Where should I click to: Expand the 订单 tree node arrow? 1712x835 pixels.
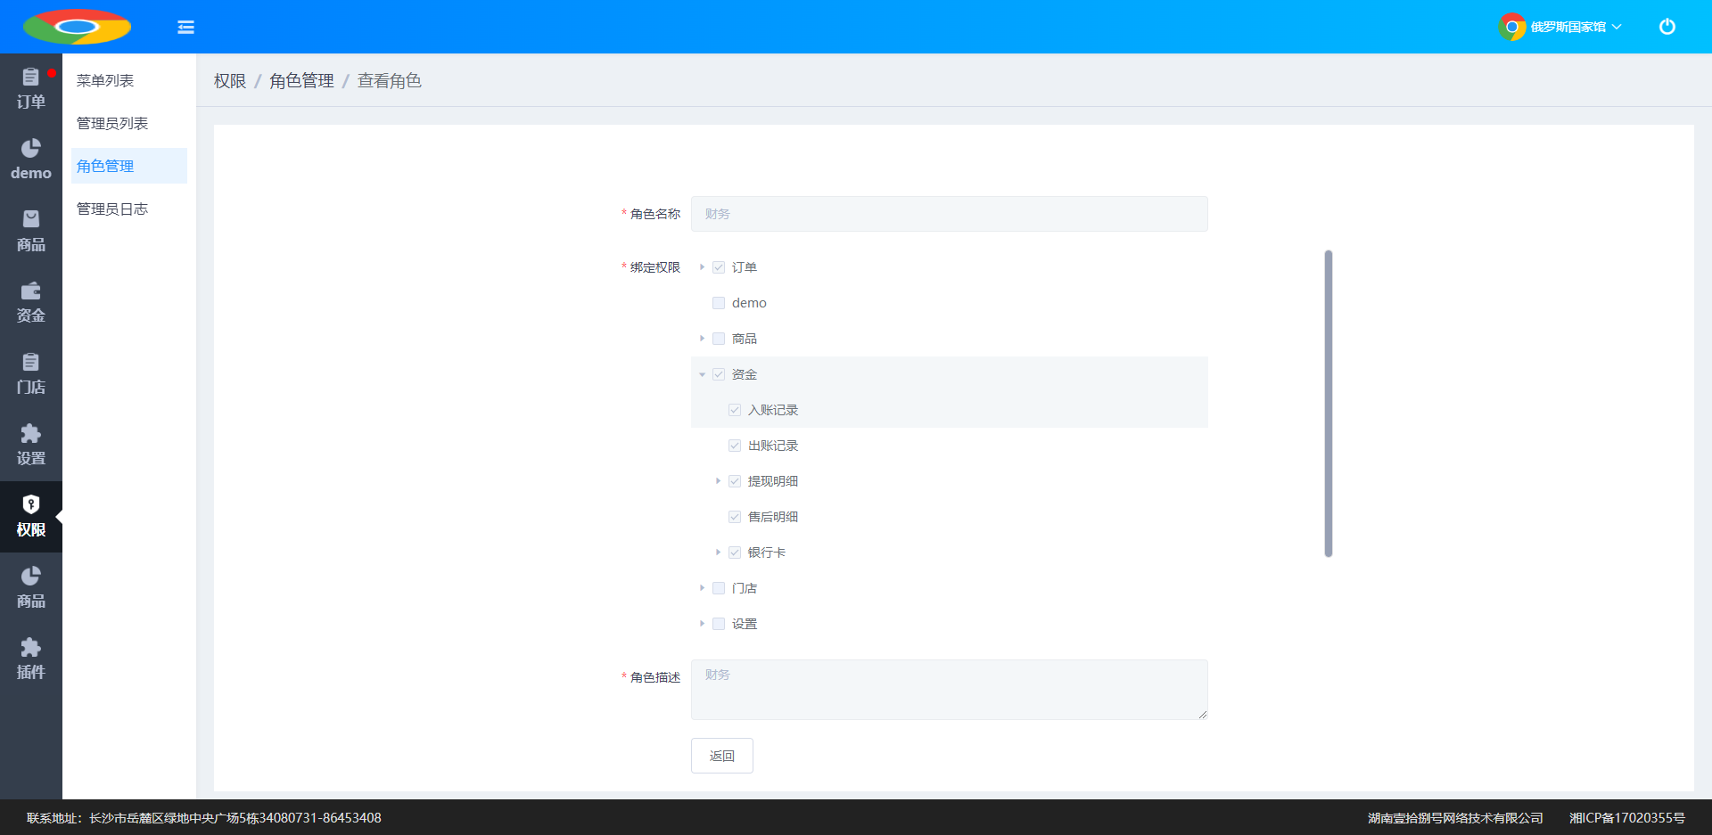tap(702, 267)
